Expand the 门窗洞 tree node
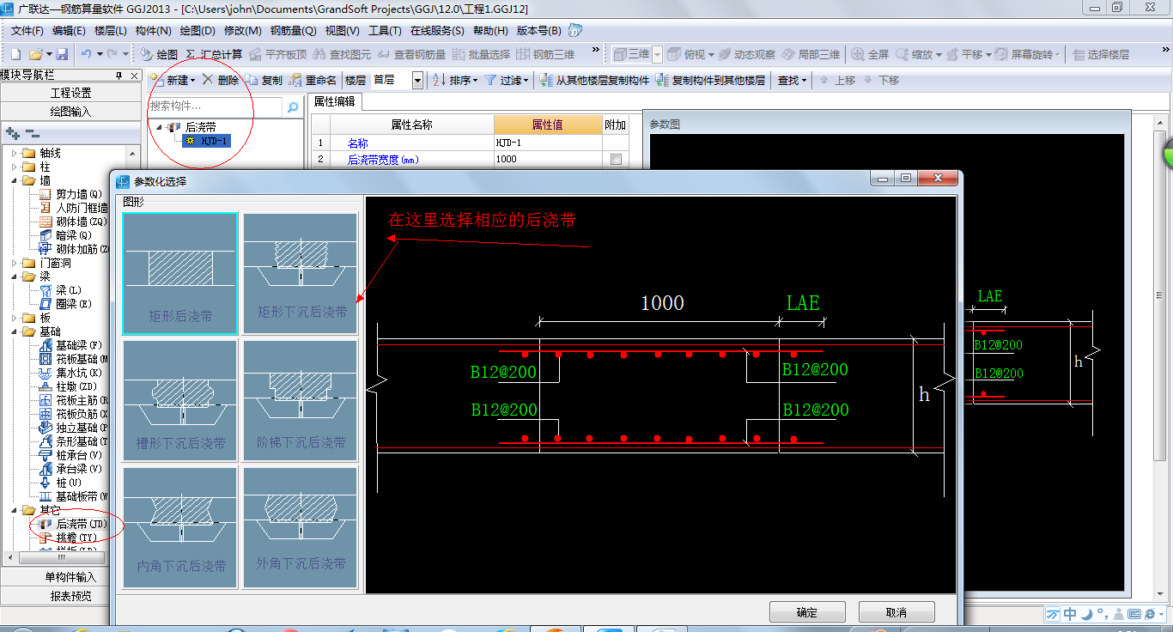This screenshot has height=632, width=1173. pyautogui.click(x=15, y=263)
